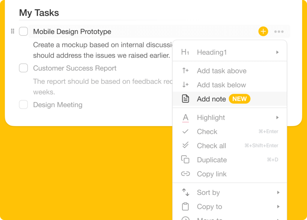Grab the drag handle beside Mobile Design Prototype
Viewport: 307px width, 220px height.
click(x=13, y=31)
